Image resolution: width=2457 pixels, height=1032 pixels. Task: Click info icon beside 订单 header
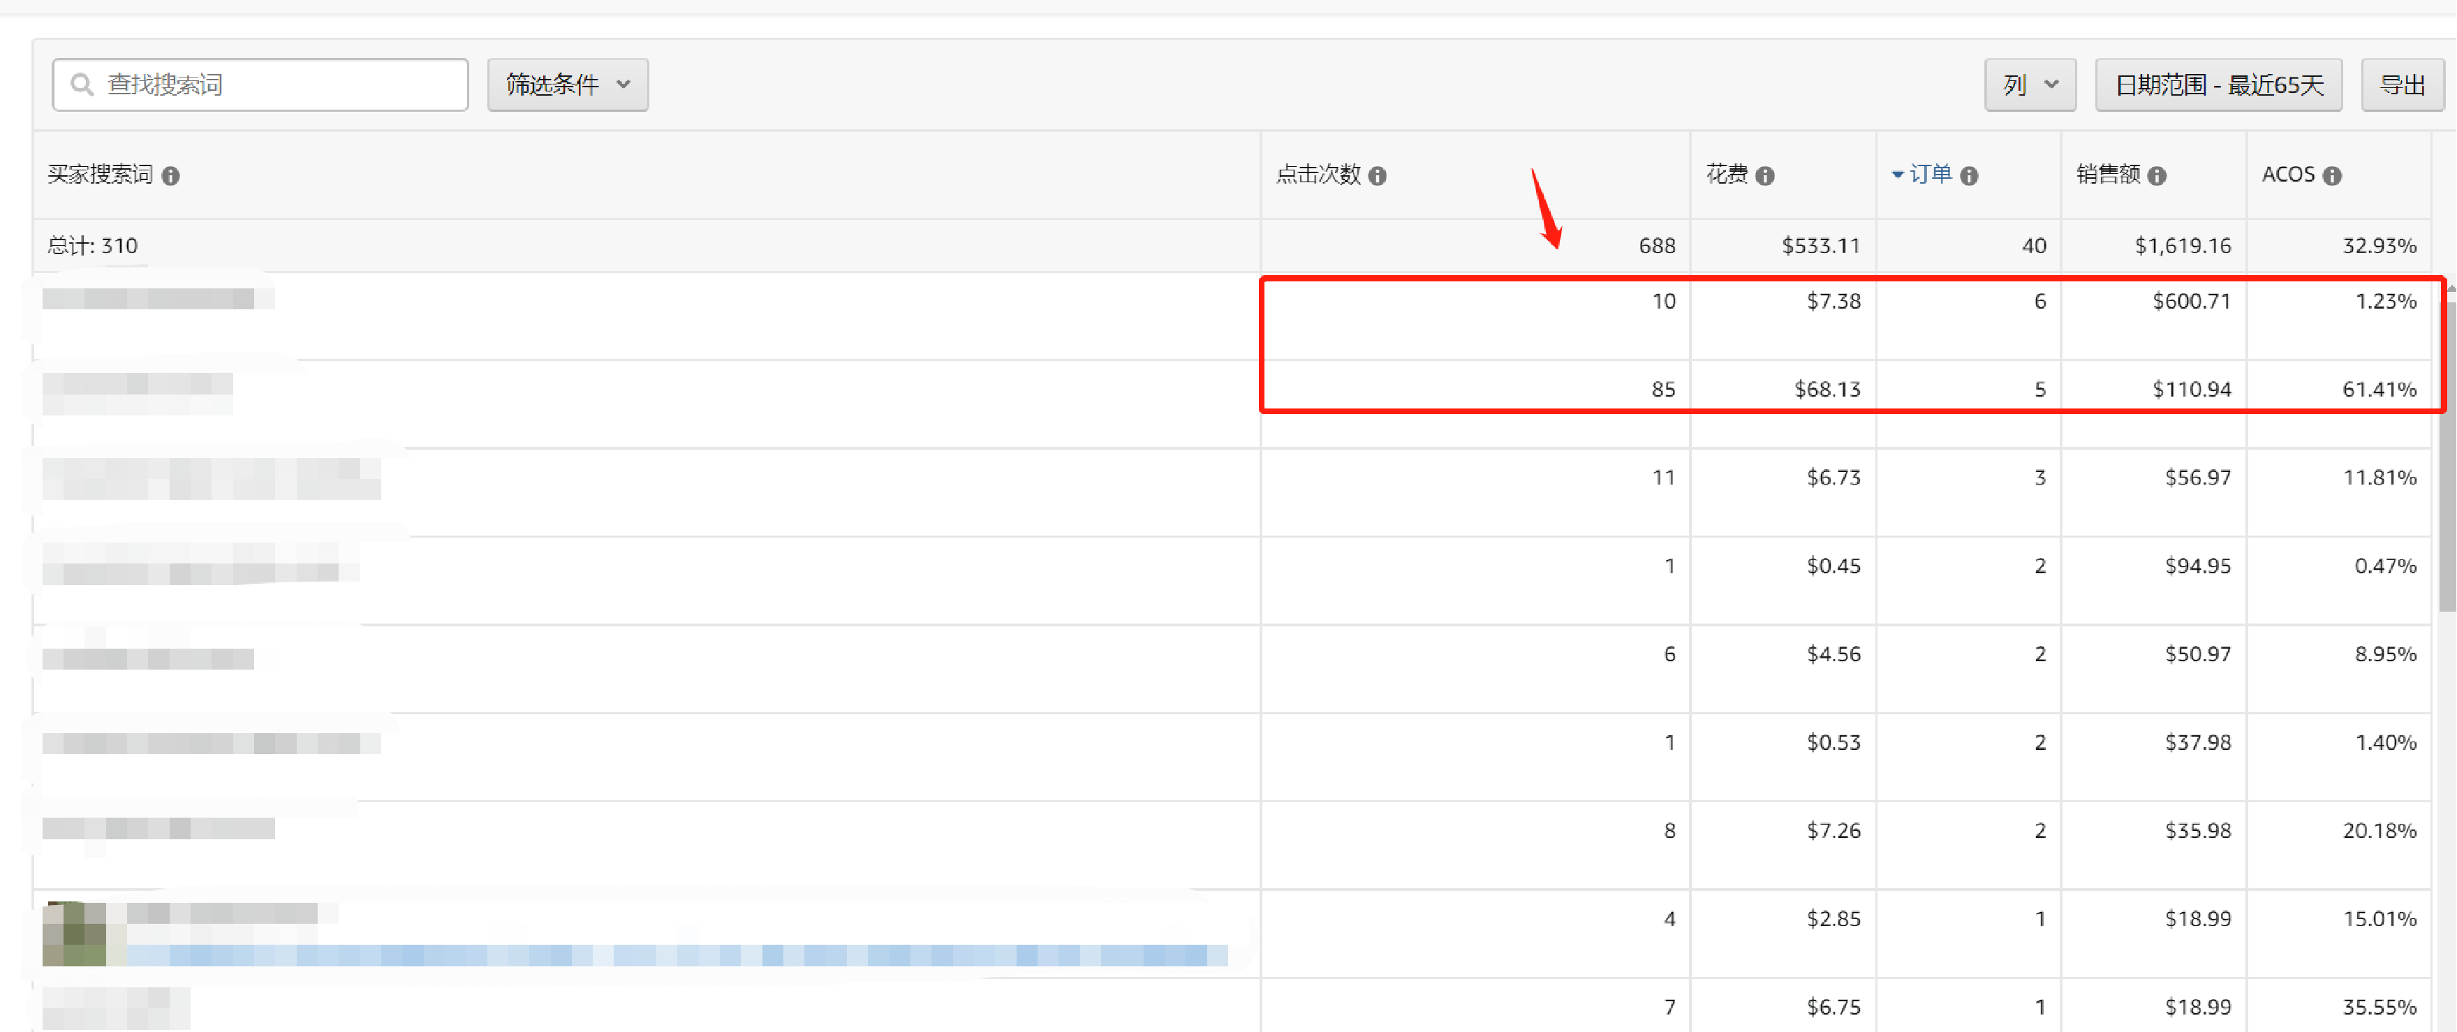pos(1970,175)
